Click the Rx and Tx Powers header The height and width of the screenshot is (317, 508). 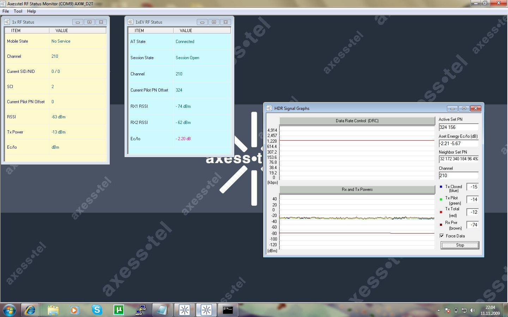click(x=357, y=189)
